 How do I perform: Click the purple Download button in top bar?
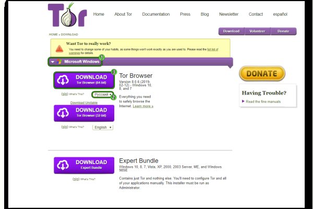[231, 31]
